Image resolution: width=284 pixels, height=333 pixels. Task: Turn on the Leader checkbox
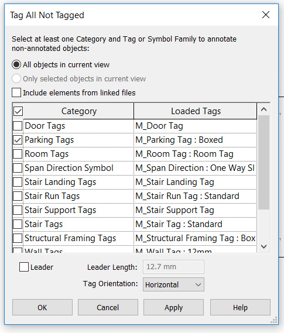24,267
